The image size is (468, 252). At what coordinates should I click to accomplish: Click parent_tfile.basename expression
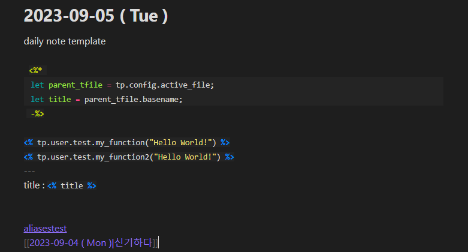tap(133, 99)
